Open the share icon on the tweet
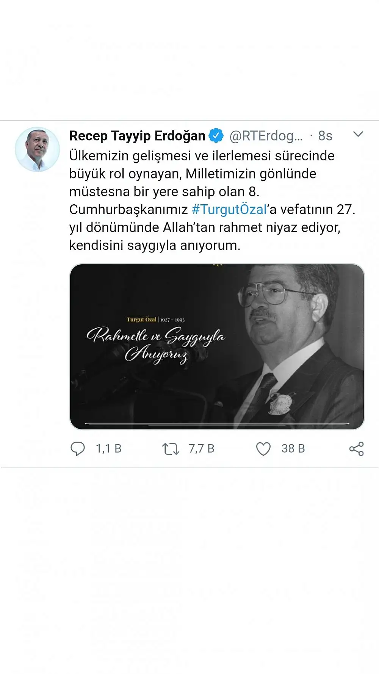The image size is (379, 674). [356, 449]
